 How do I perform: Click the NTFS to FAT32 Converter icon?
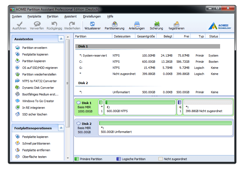(x=18, y=81)
